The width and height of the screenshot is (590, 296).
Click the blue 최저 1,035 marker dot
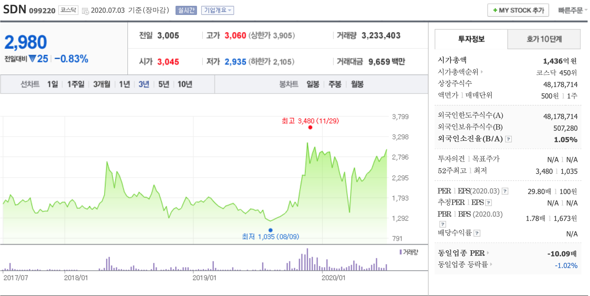[271, 230]
